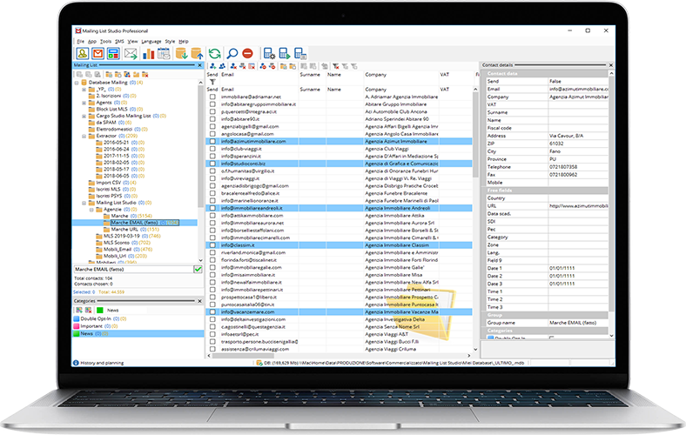Select the MLS Sconto tree folder
The width and height of the screenshot is (686, 435).
tap(117, 243)
